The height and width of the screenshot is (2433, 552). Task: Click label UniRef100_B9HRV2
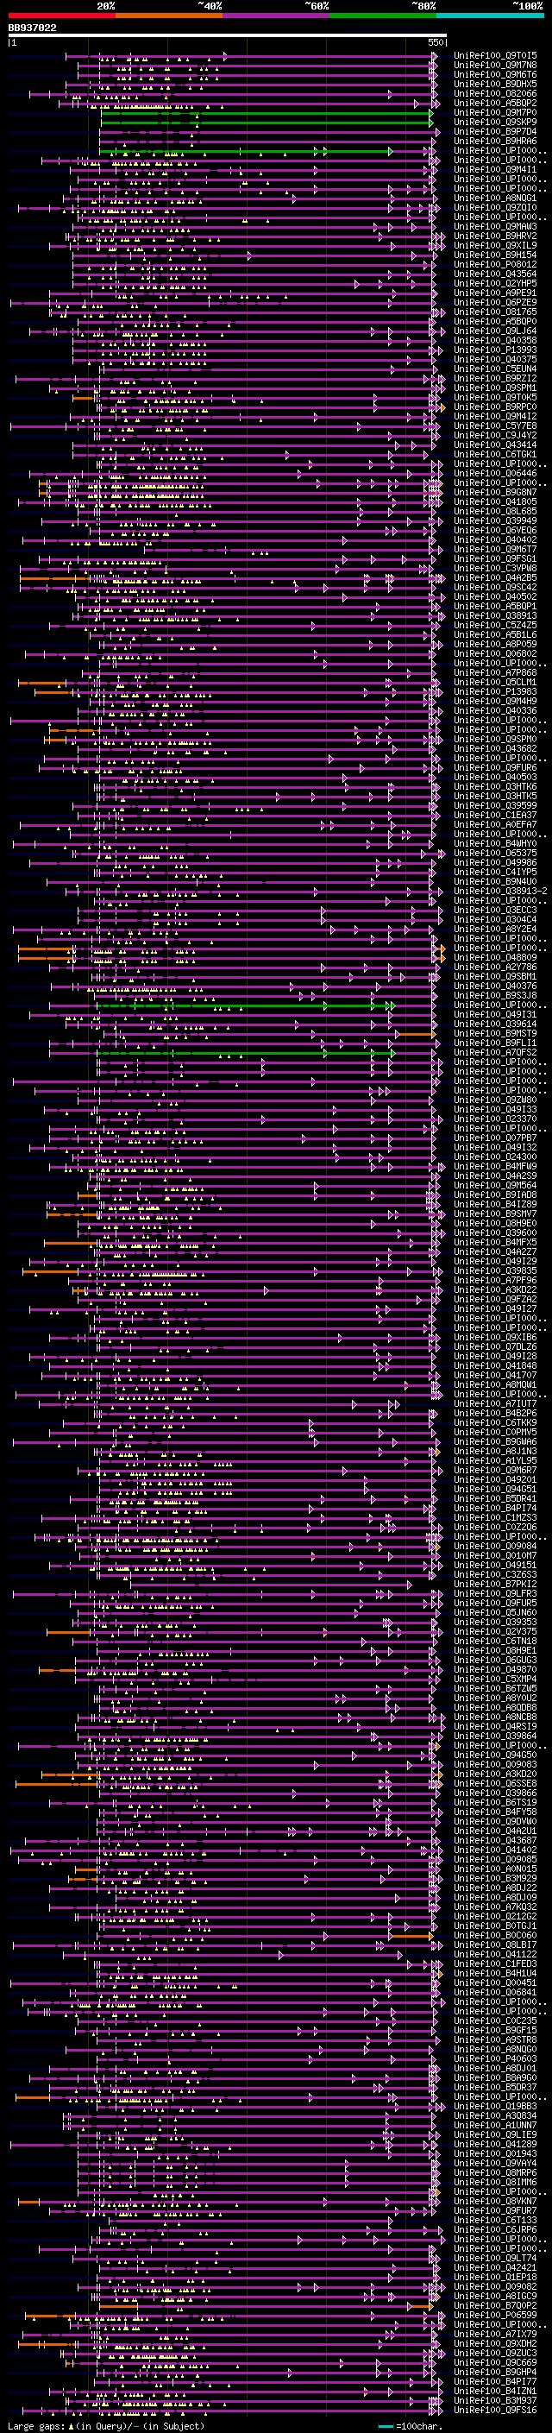tap(495, 236)
